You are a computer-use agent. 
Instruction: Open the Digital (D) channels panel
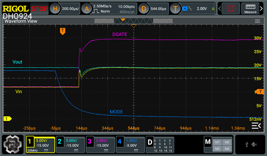[x=150, y=142]
